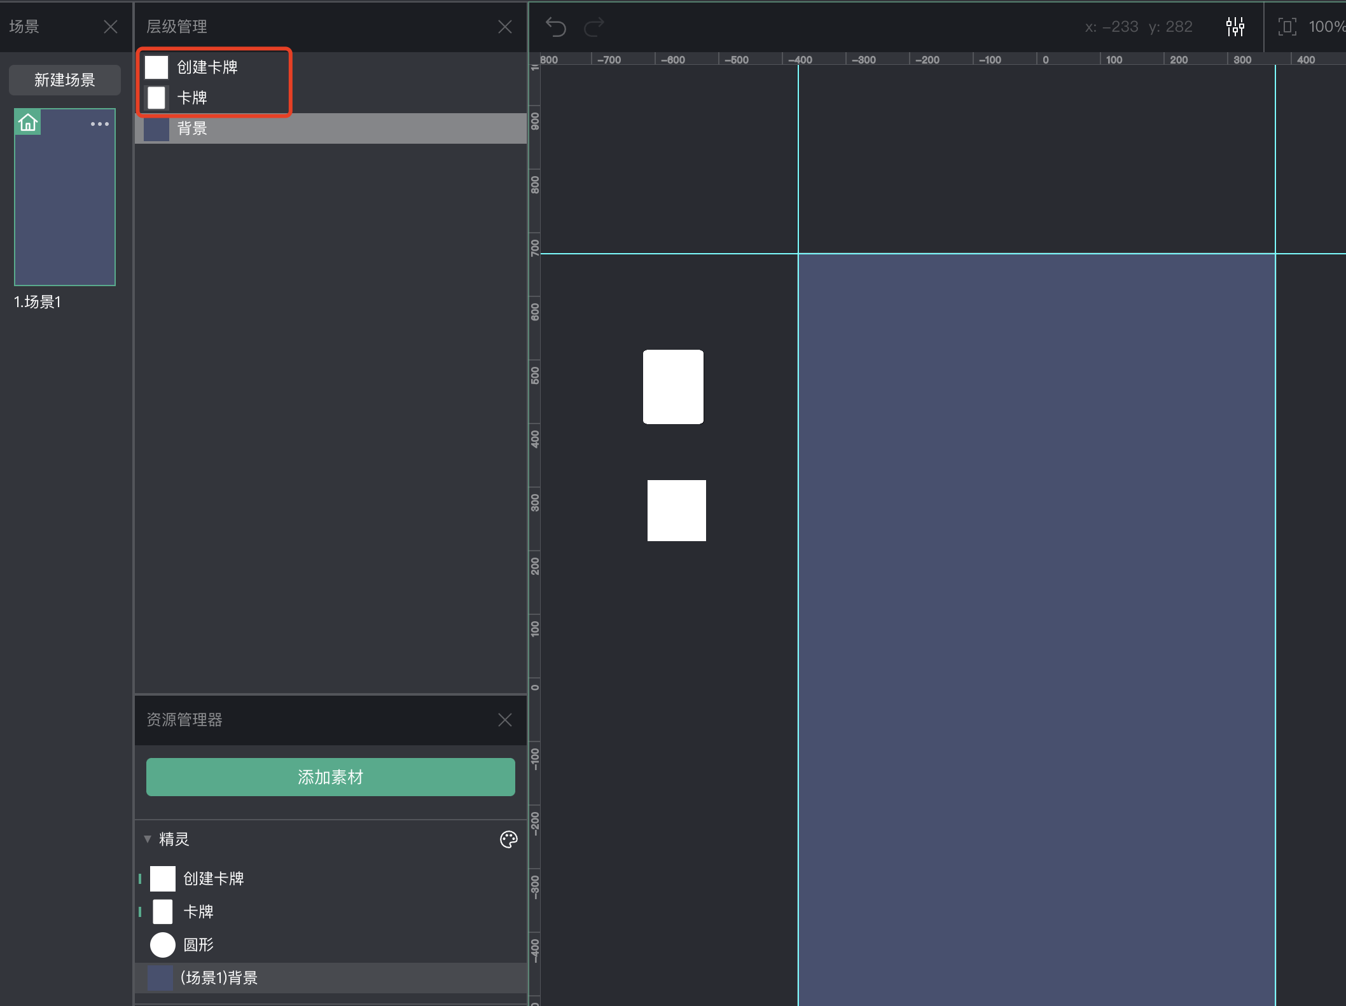Click the redo arrow icon
The height and width of the screenshot is (1006, 1346).
click(594, 27)
